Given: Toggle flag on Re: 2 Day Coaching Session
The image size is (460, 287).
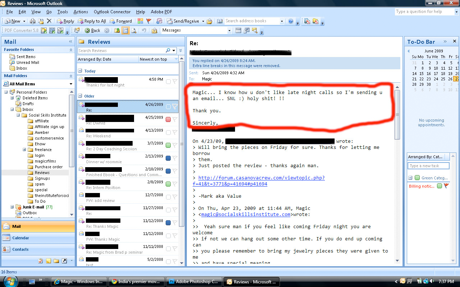Looking at the screenshot, I should (x=175, y=145).
